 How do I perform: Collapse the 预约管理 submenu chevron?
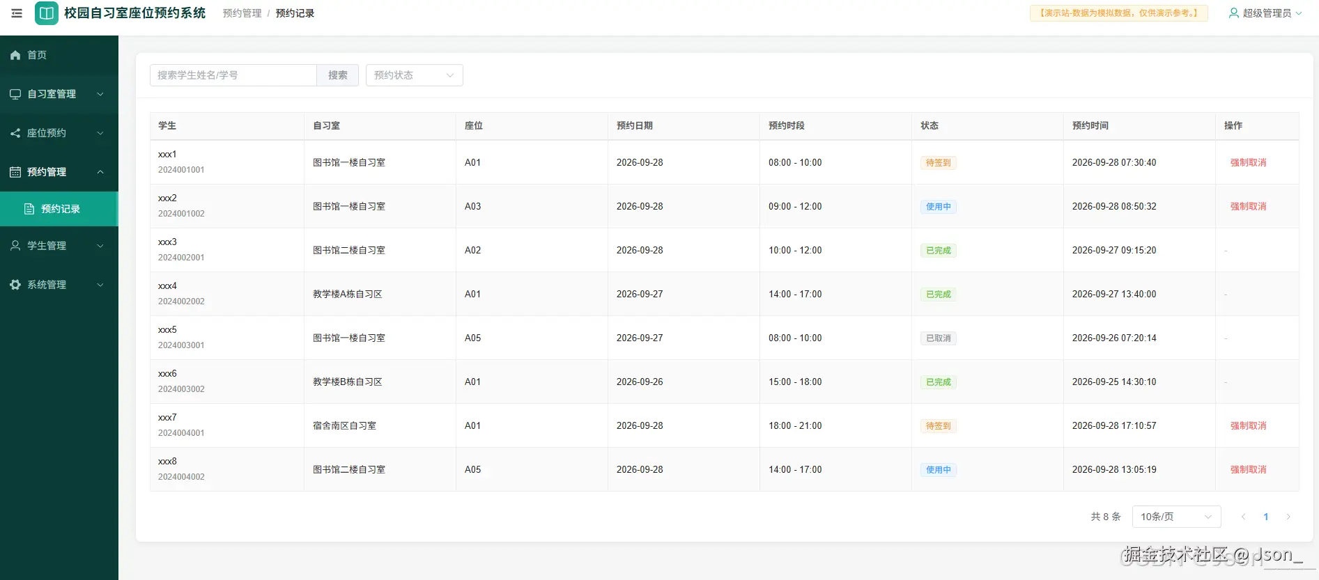coord(100,172)
